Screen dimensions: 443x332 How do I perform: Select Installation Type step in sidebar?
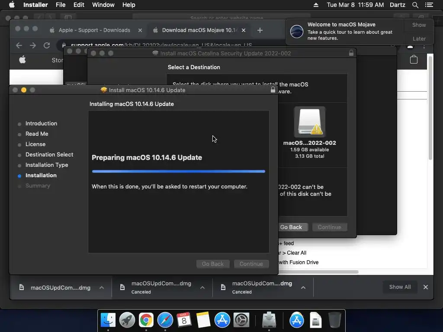click(47, 165)
